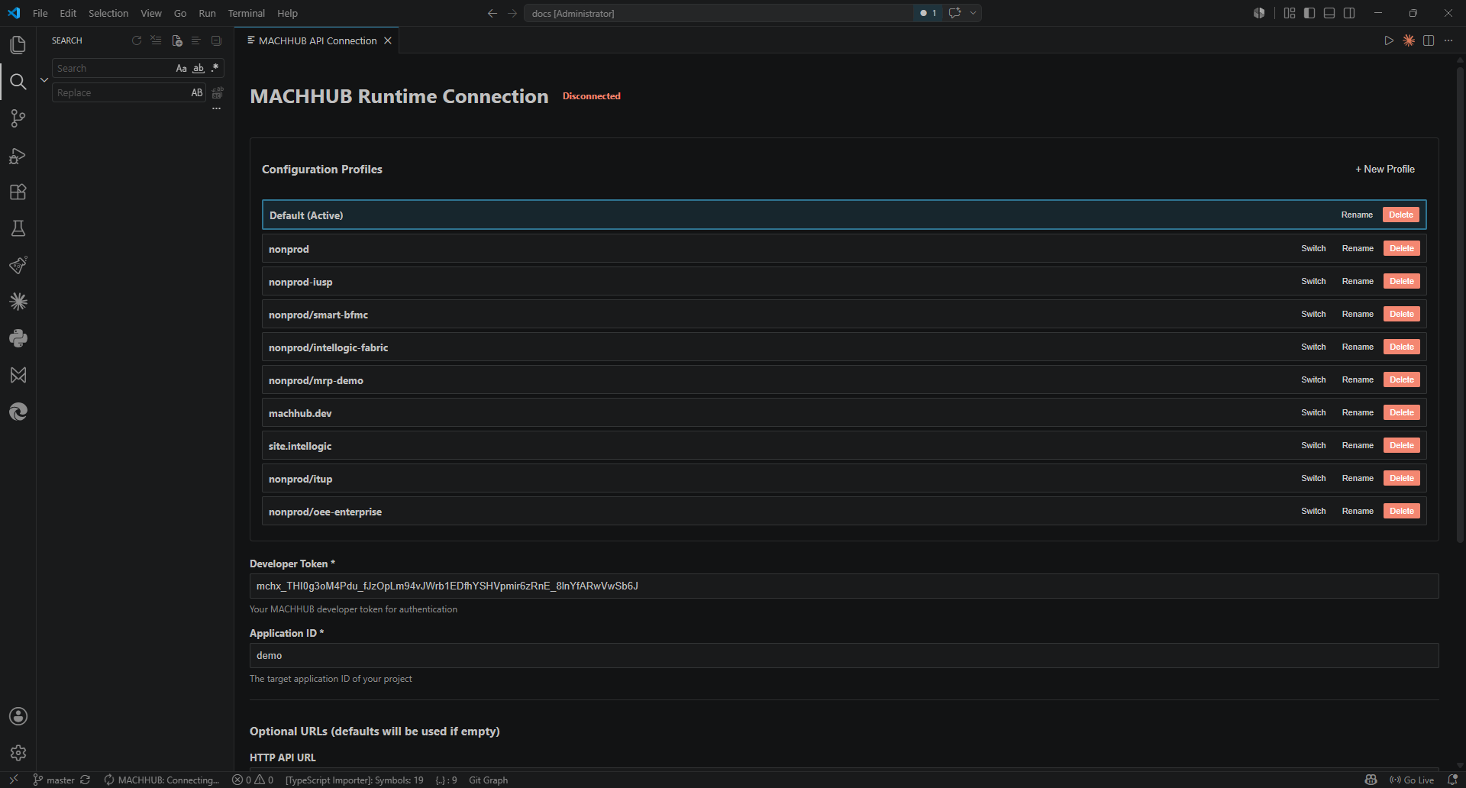1466x788 pixels.
Task: Open chat dropdown arrow in title bar
Action: click(x=973, y=13)
